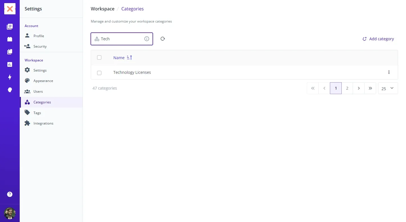Open the help question mark icon
406x222 pixels.
pyautogui.click(x=10, y=194)
